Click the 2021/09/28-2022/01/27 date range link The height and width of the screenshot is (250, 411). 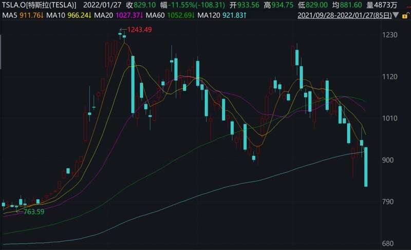point(345,16)
